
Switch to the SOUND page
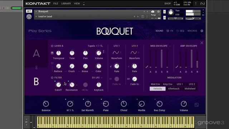159,31
